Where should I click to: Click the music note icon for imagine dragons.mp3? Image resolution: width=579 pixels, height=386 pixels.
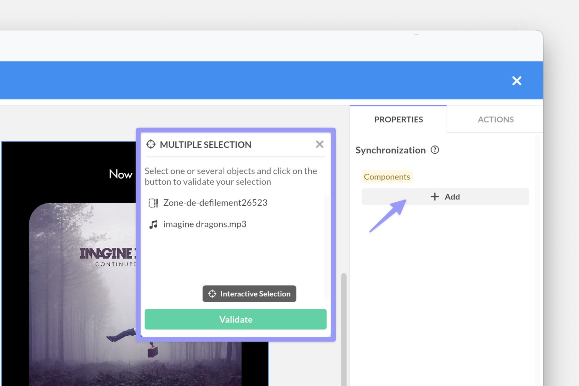point(153,224)
